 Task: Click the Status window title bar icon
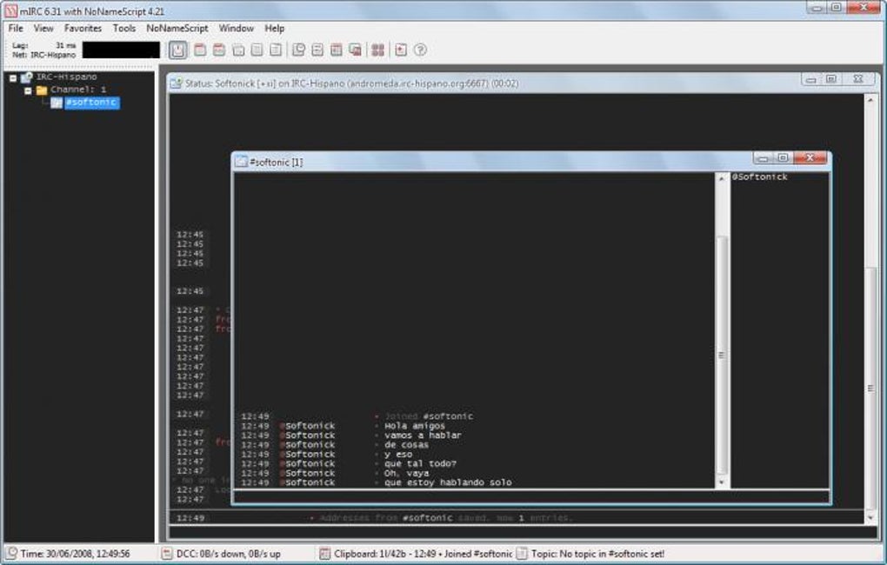176,83
